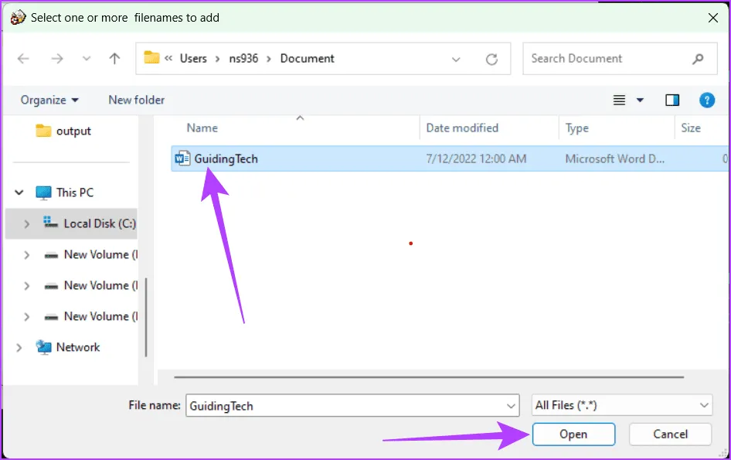The image size is (731, 460).
Task: Expand the File name history dropdown
Action: (x=511, y=405)
